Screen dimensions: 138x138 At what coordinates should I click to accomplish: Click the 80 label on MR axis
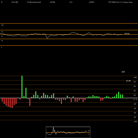click(x=135, y=82)
